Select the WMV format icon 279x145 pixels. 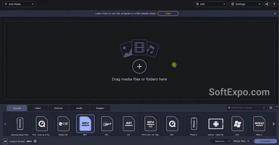(x=238, y=124)
